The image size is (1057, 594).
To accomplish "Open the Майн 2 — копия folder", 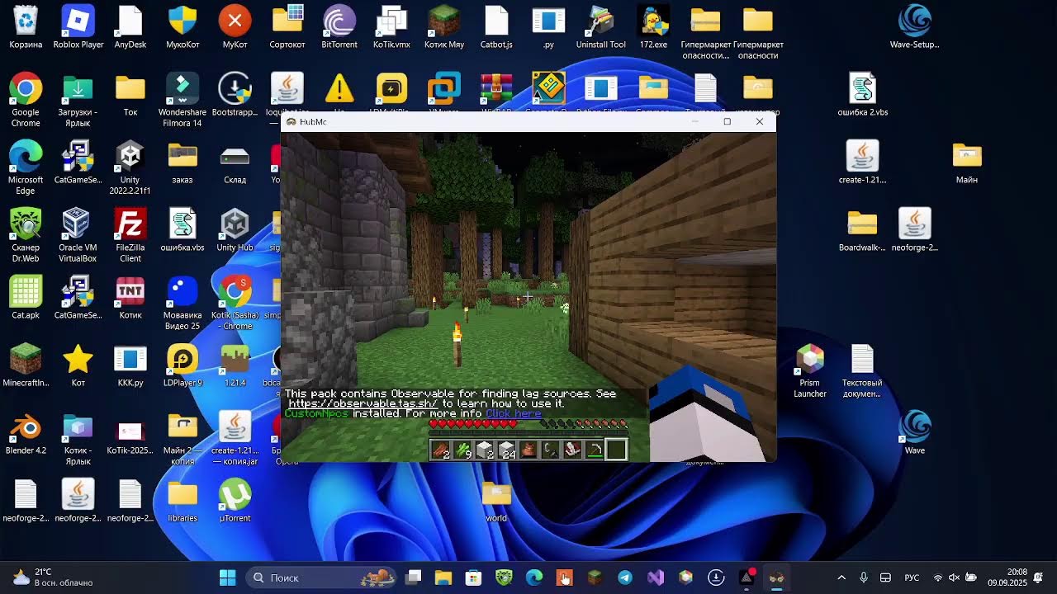I will pos(182,439).
